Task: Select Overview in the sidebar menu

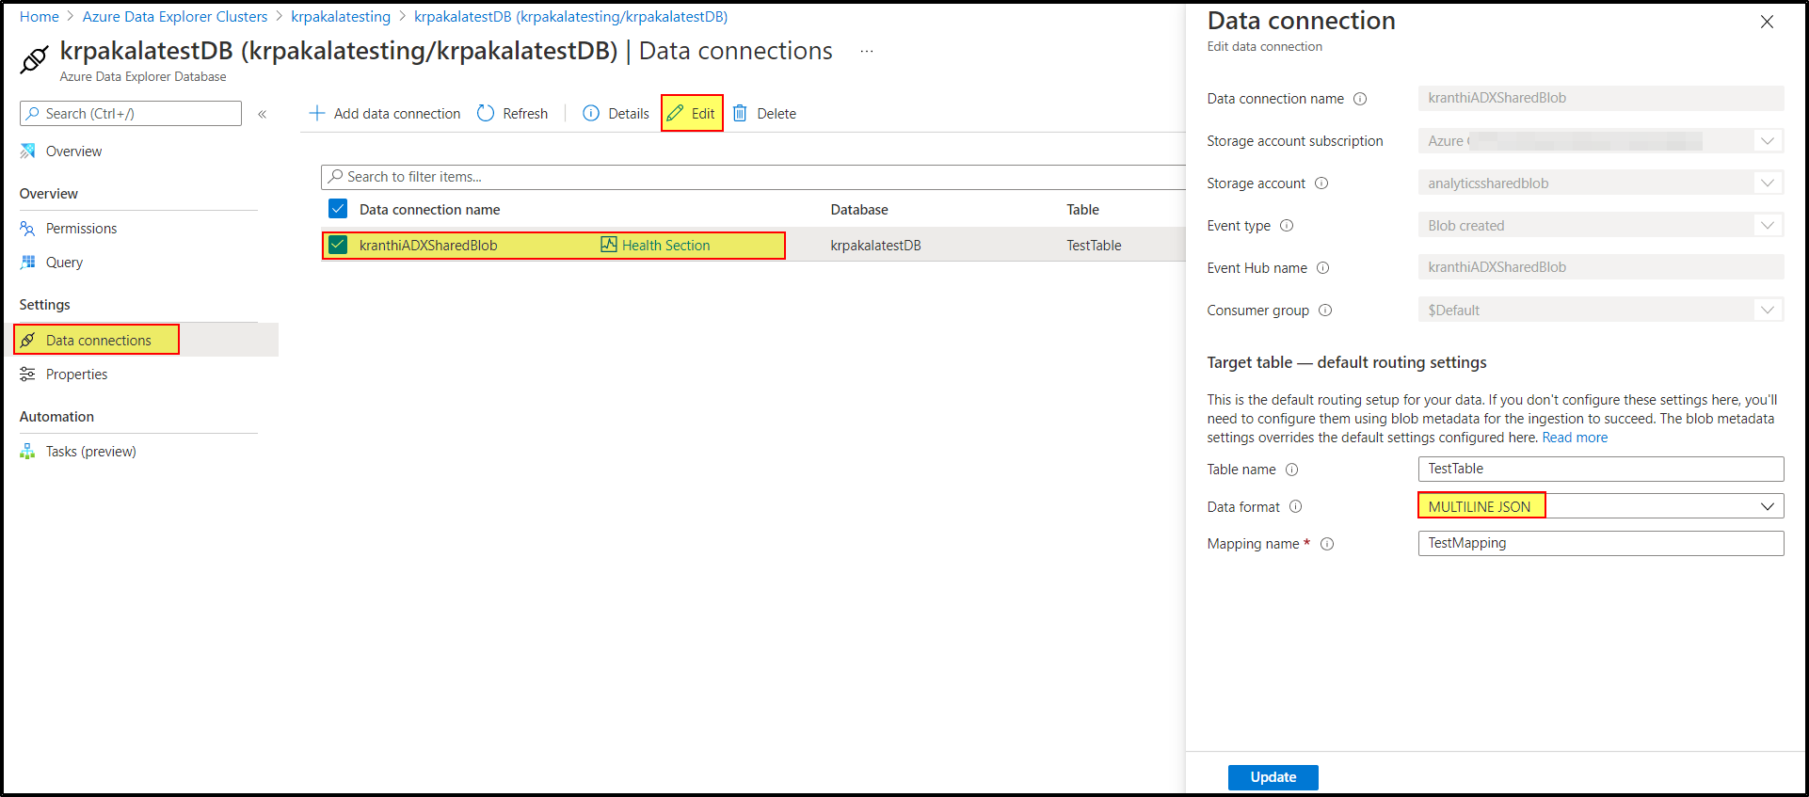Action: coord(73,151)
